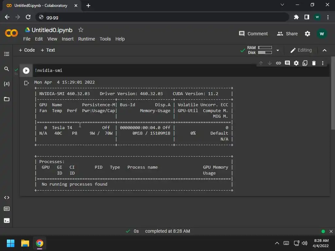Image resolution: width=335 pixels, height=251 pixels.
Task: Click into the !nvidia-smi code editor
Action: click(x=181, y=71)
